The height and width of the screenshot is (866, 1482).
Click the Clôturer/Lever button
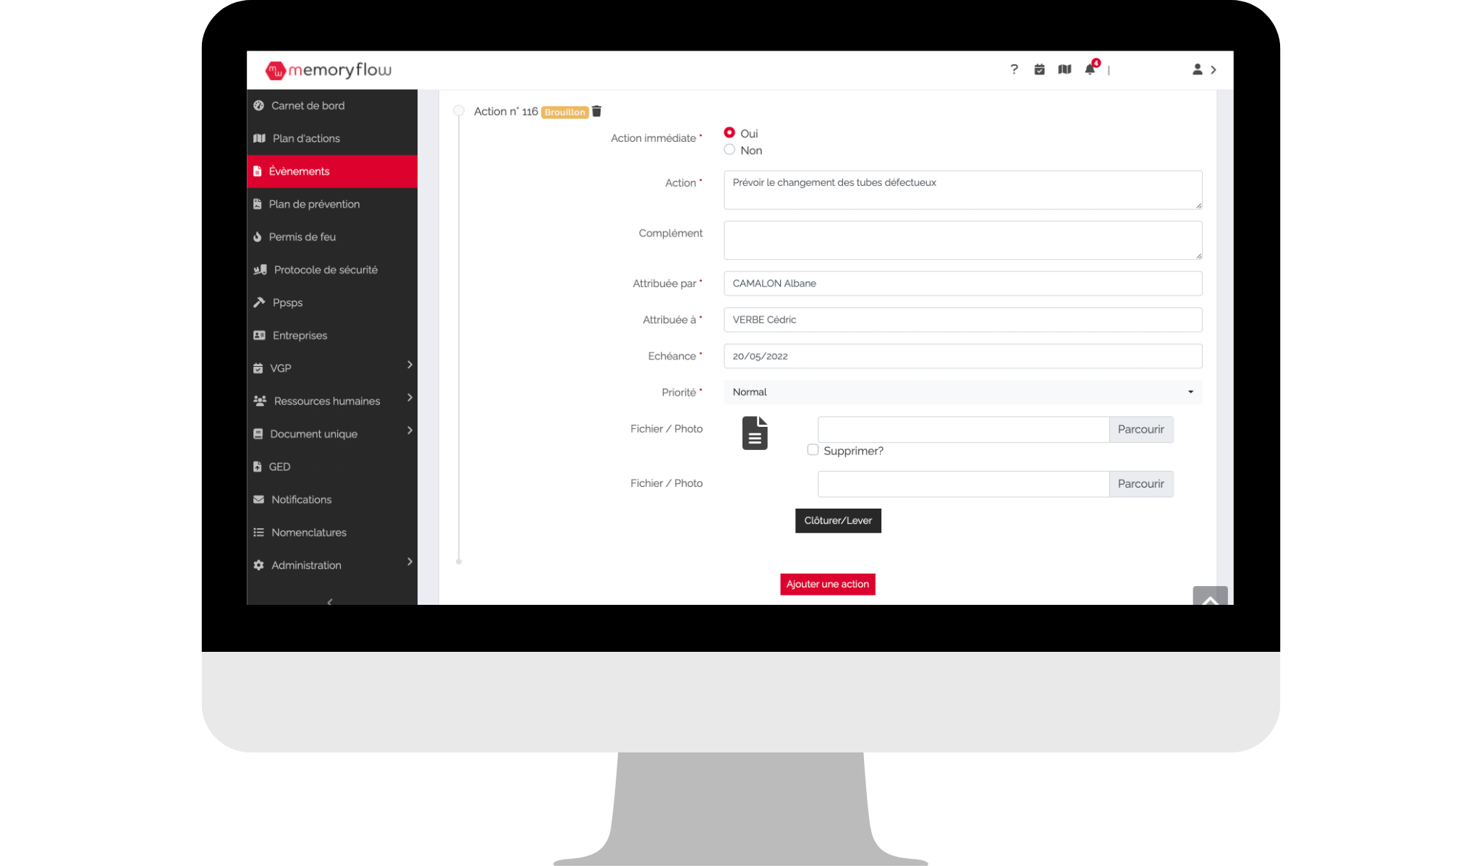[838, 519]
